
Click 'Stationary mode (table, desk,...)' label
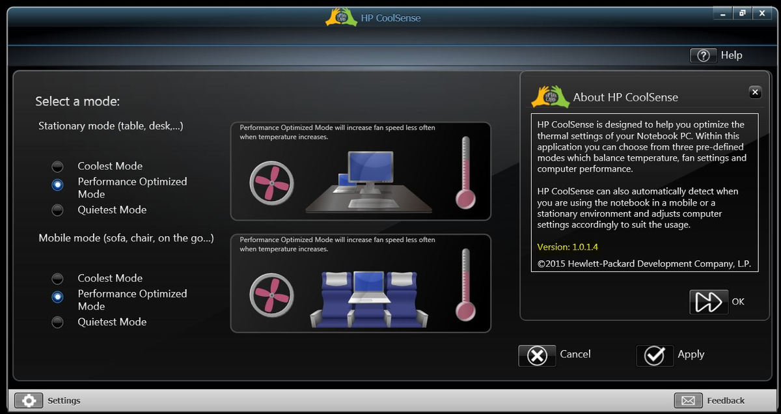(x=111, y=126)
